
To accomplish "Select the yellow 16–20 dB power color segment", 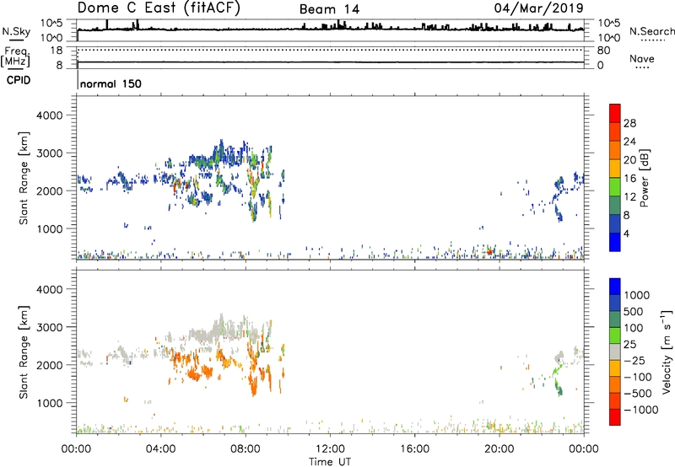I will point(615,169).
